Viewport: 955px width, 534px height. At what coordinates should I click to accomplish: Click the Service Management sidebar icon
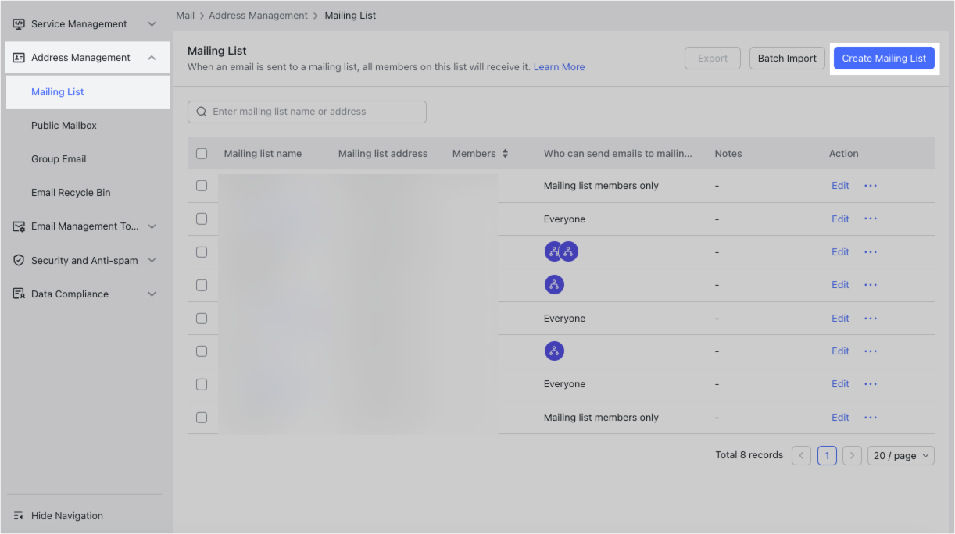(17, 23)
